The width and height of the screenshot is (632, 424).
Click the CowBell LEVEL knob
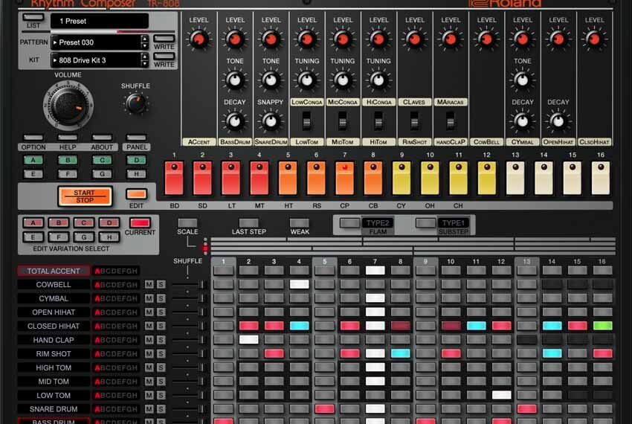(486, 39)
